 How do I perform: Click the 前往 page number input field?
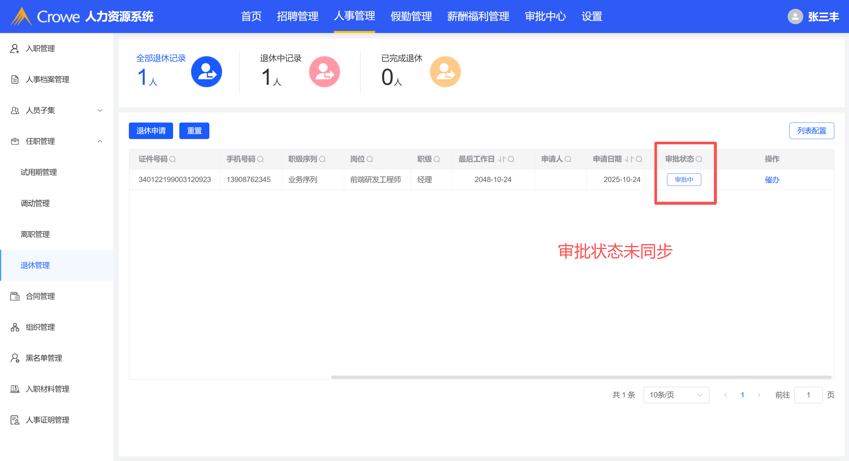tap(808, 395)
